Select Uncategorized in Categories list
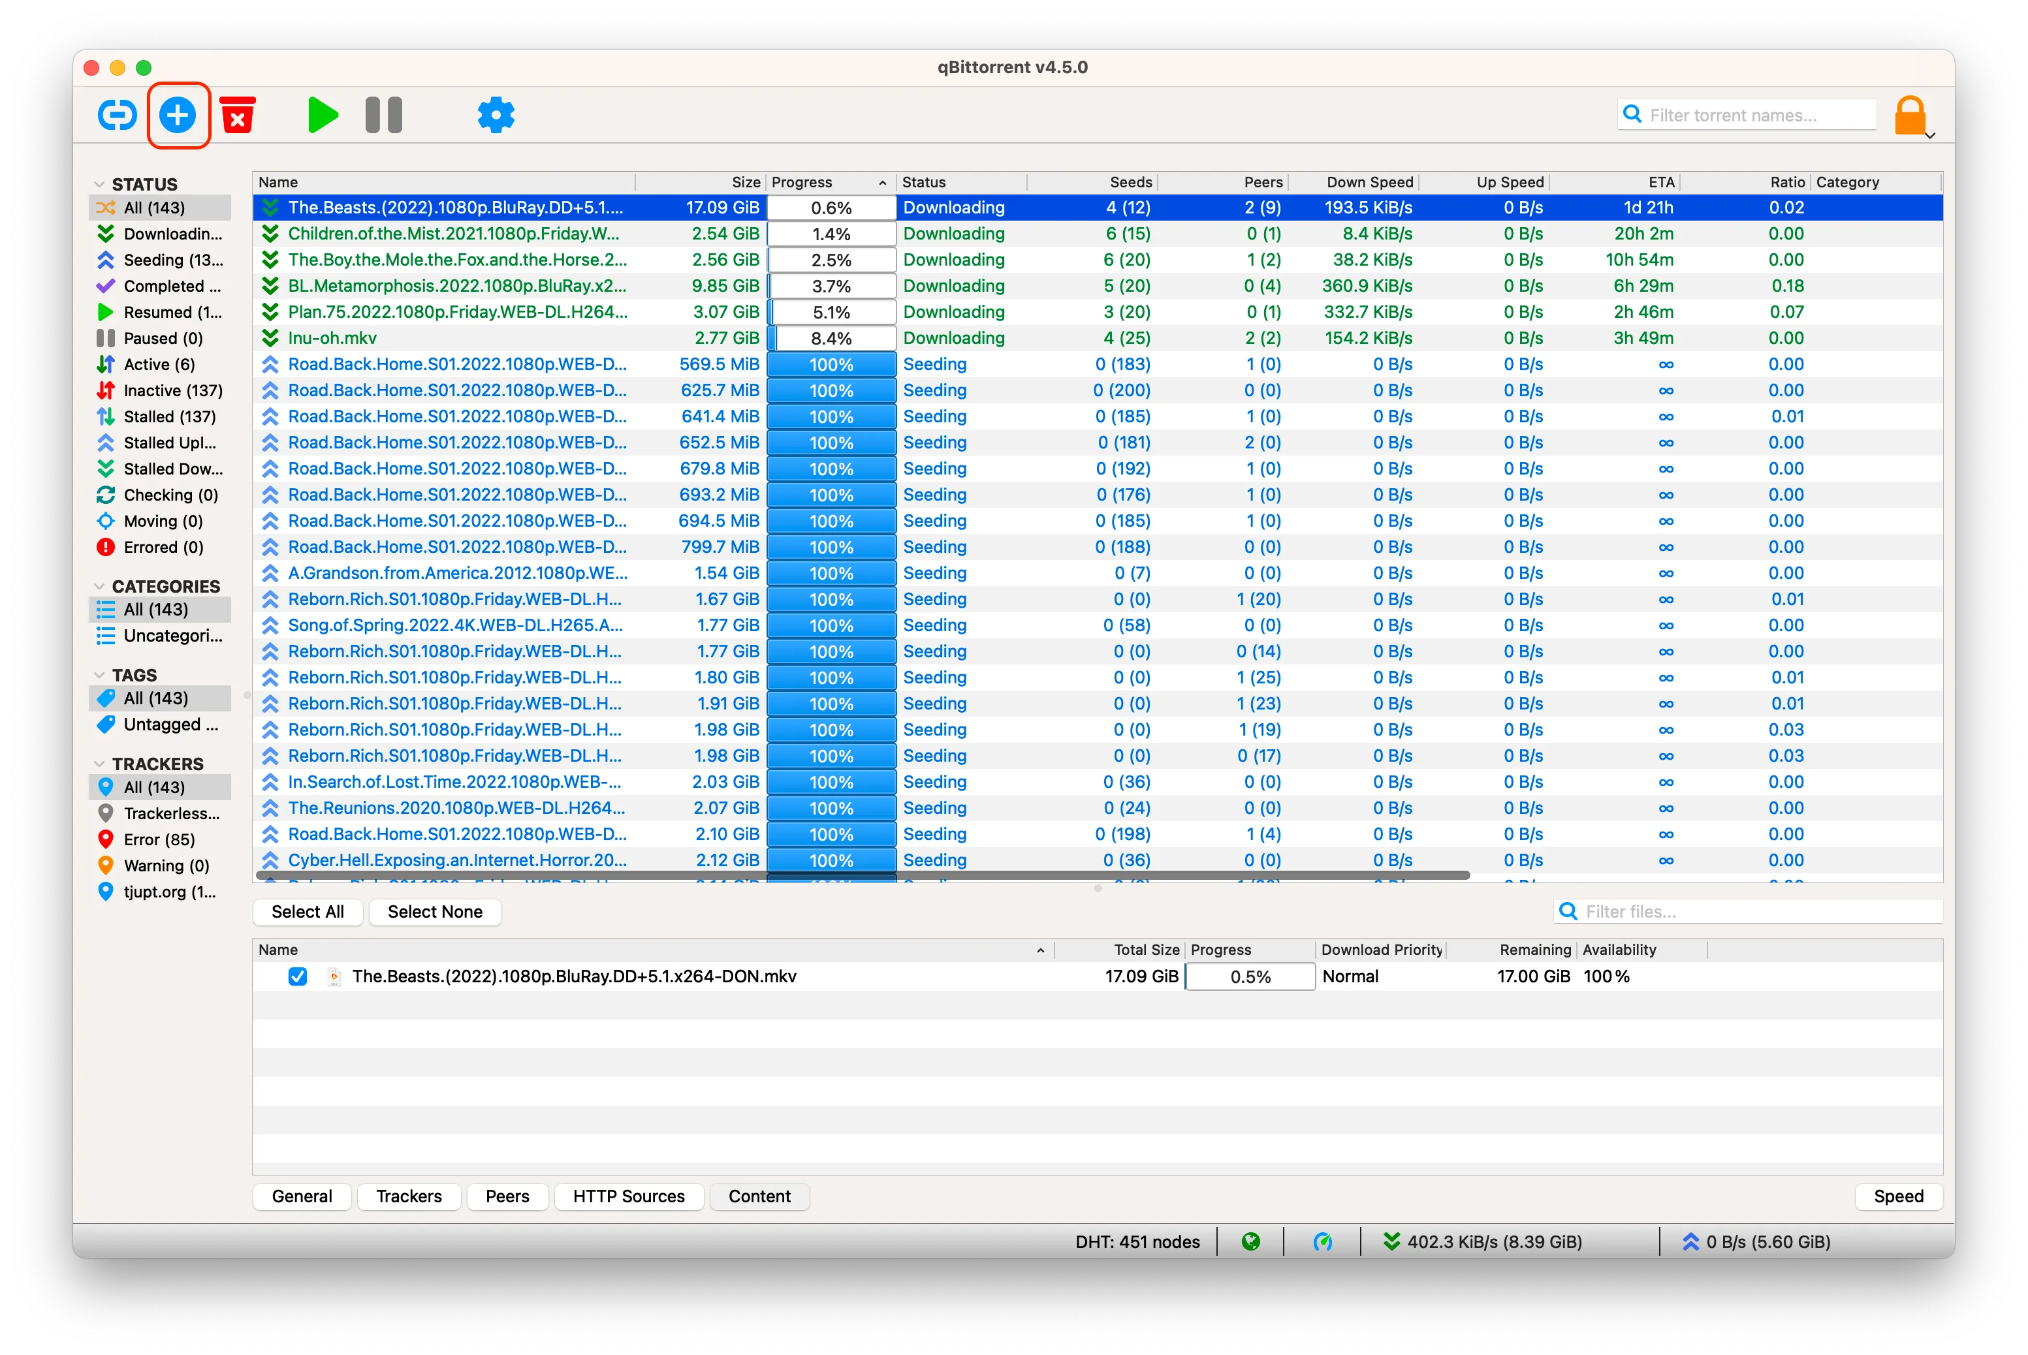 coord(160,636)
